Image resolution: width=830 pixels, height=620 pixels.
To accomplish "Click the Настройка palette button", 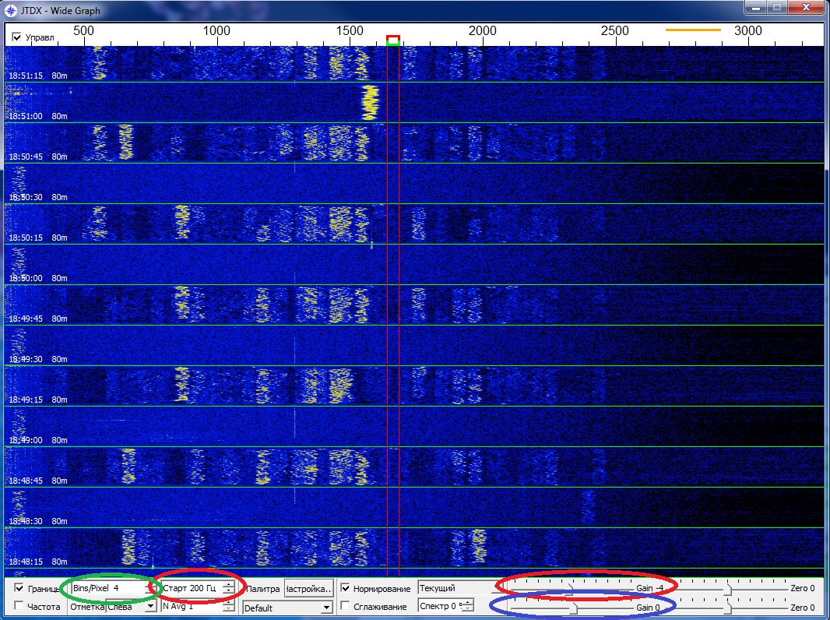I will pyautogui.click(x=308, y=588).
